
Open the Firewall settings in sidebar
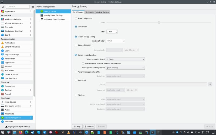[8, 94]
